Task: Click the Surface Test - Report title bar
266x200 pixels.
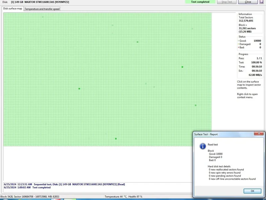Action: [x=219, y=134]
